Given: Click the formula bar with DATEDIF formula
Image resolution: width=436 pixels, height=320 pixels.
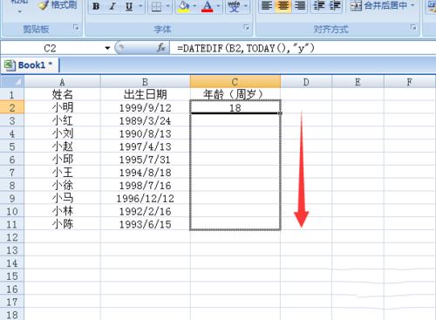Looking at the screenshot, I should coord(303,48).
